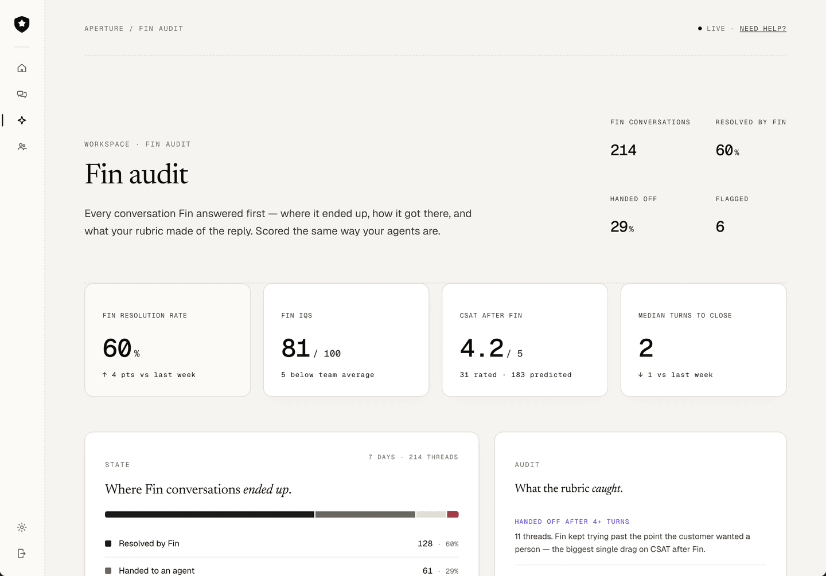Click the 'WORKSPACE · FIN AUDIT' label above the title

(x=138, y=144)
